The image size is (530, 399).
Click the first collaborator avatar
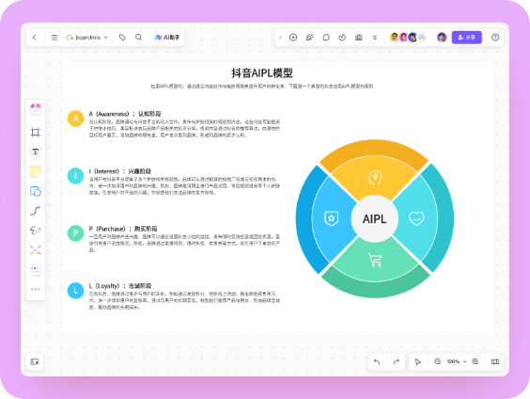pyautogui.click(x=394, y=38)
